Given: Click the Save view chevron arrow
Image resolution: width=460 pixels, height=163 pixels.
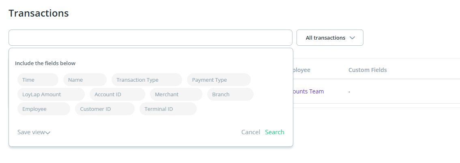Looking at the screenshot, I should click(48, 133).
